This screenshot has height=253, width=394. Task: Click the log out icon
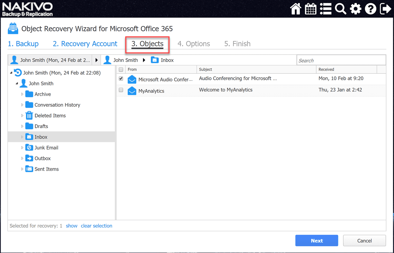[385, 9]
